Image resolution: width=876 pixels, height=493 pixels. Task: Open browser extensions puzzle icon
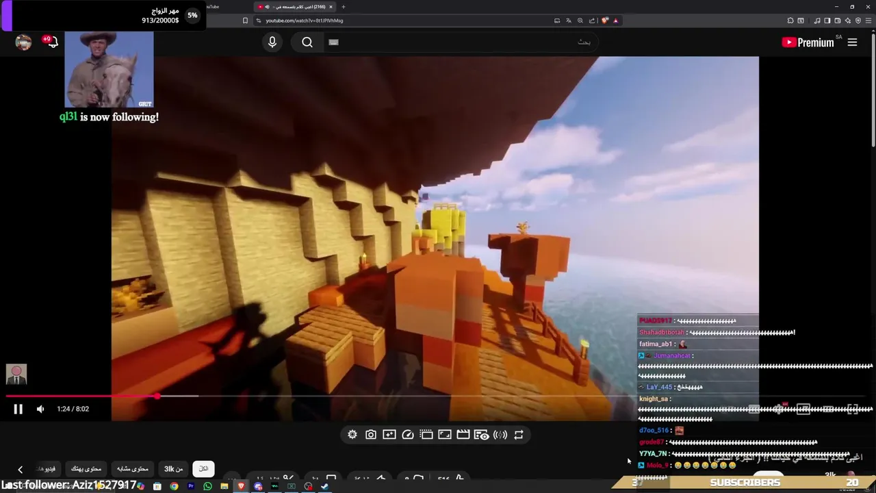(790, 21)
